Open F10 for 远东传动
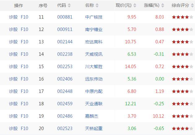Screen dimensions: 195x135 pyautogui.click(x=24, y=79)
